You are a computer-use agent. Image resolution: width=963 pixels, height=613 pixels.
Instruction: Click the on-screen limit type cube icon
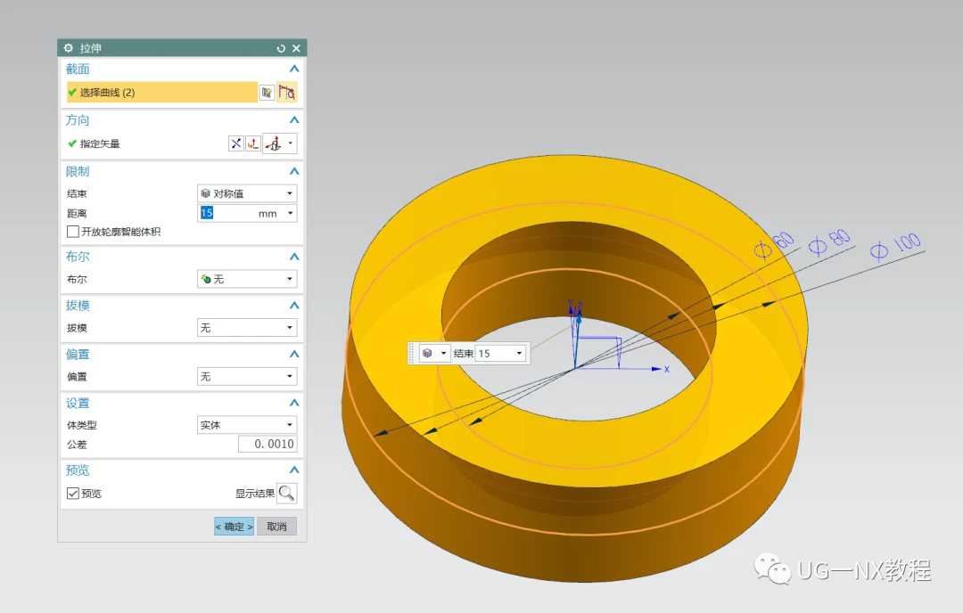[427, 354]
